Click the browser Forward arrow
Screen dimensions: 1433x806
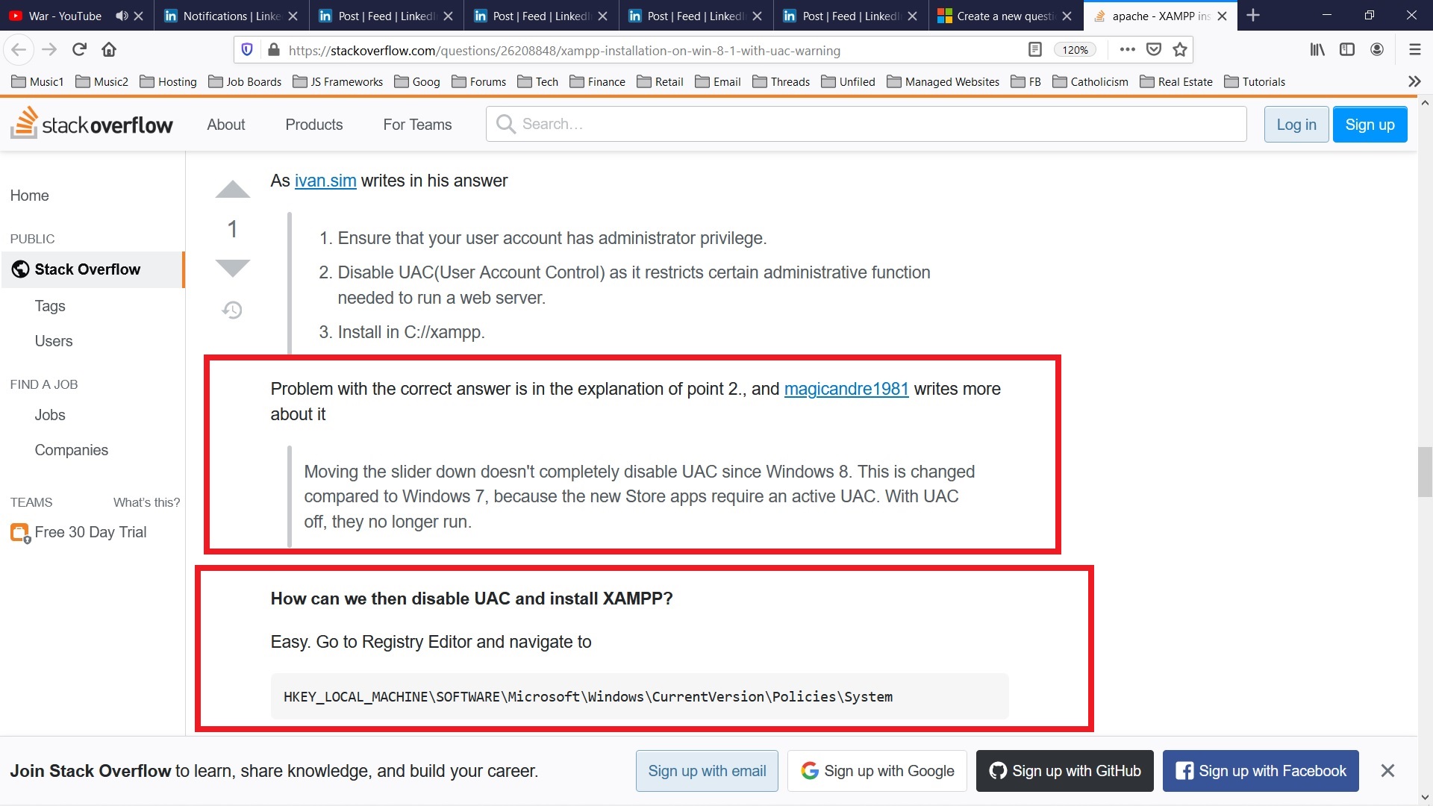(49, 50)
